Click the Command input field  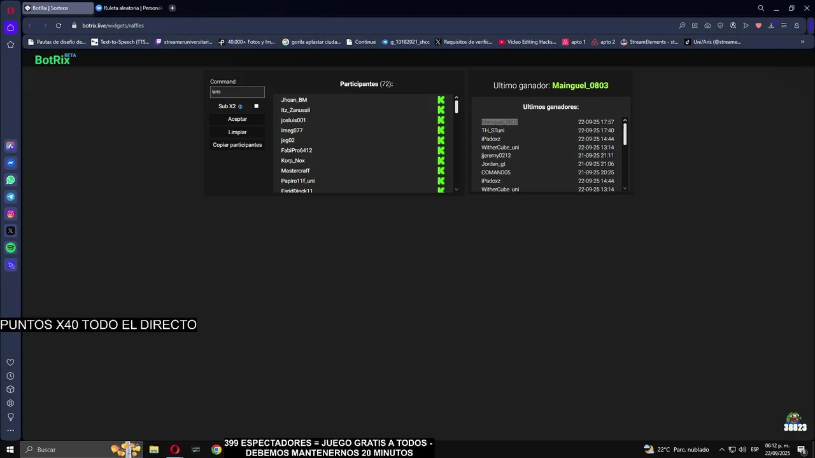pyautogui.click(x=237, y=92)
